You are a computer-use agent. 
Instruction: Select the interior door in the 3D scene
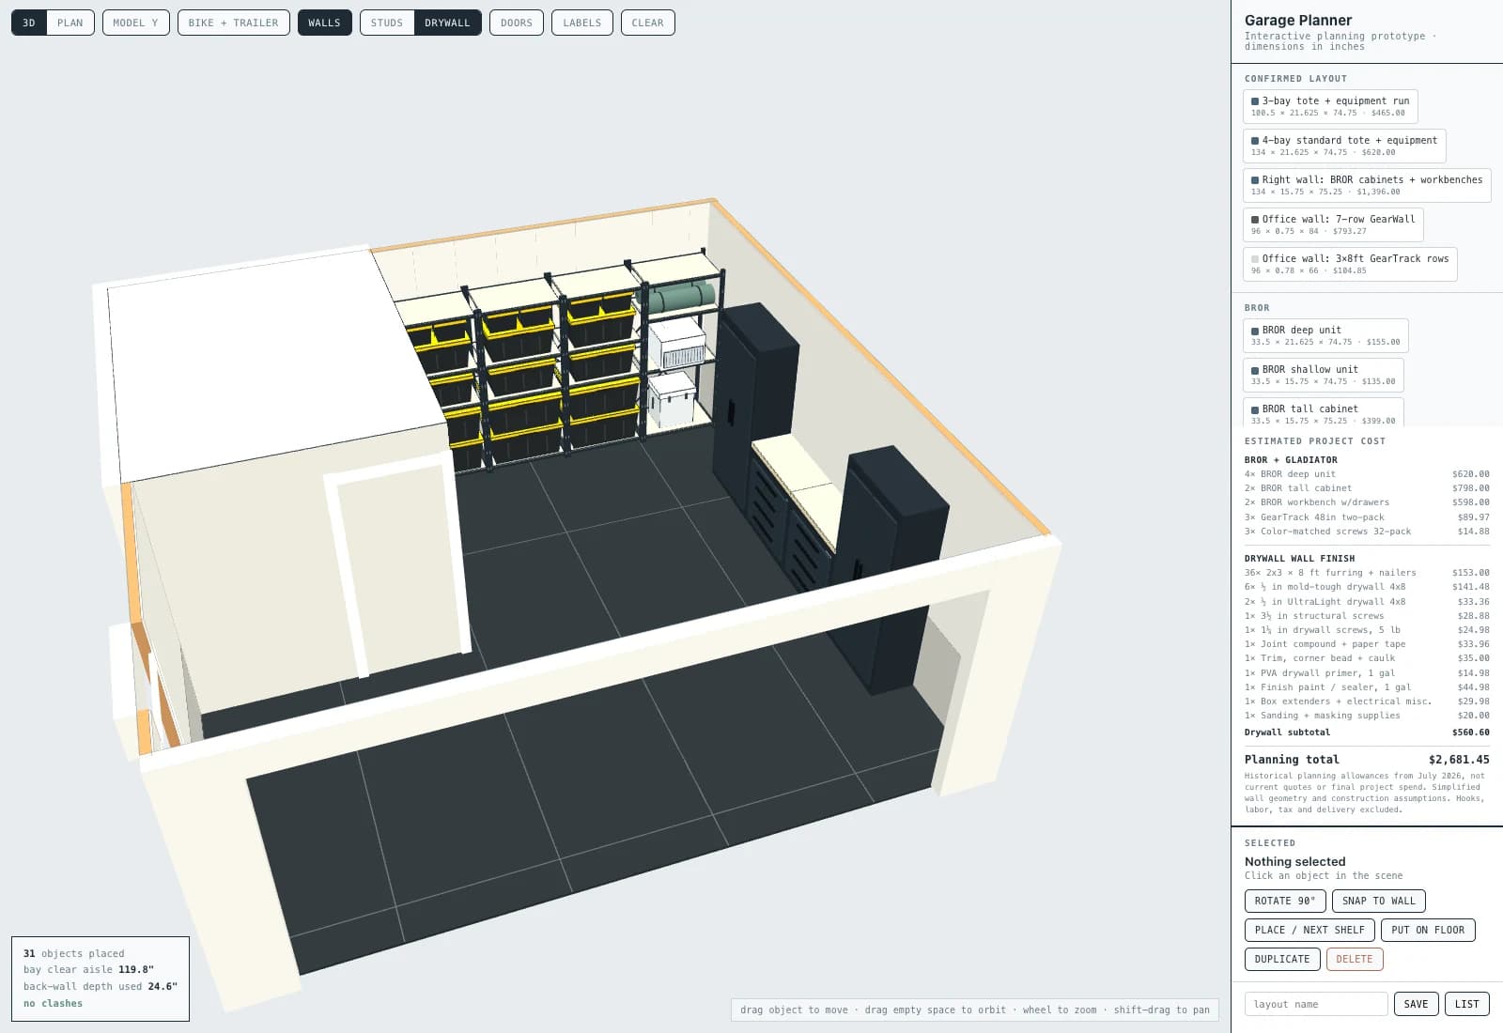tap(398, 570)
